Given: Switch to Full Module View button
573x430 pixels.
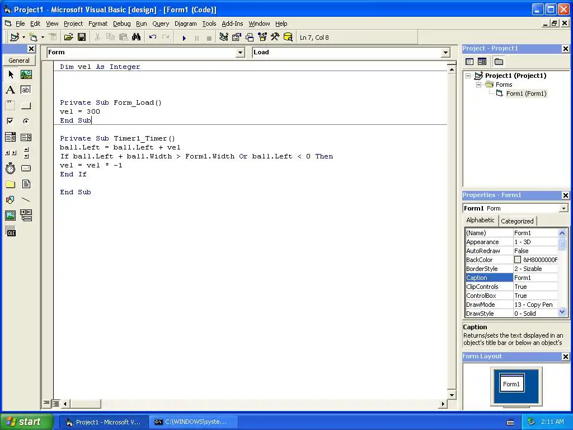Looking at the screenshot, I should [55, 403].
